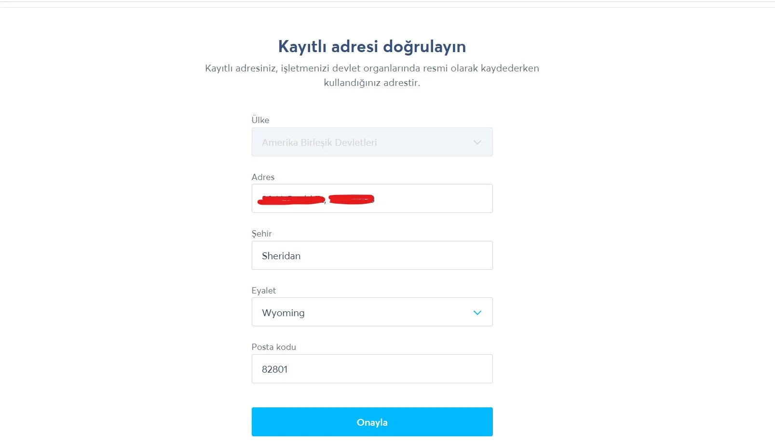Screen dimensions: 775x445
Task: Open the Ülke country dropdown
Action: point(371,142)
